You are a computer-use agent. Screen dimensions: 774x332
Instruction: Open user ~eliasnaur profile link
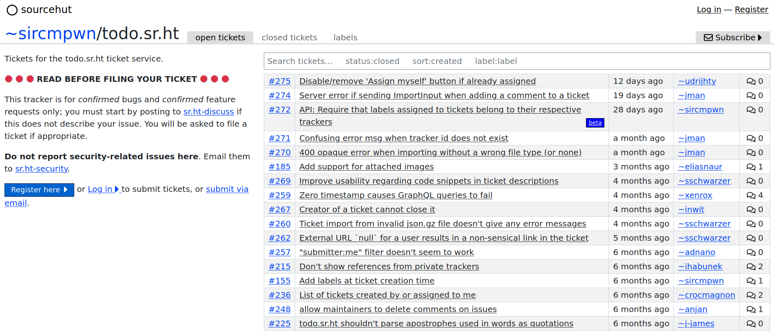(700, 167)
